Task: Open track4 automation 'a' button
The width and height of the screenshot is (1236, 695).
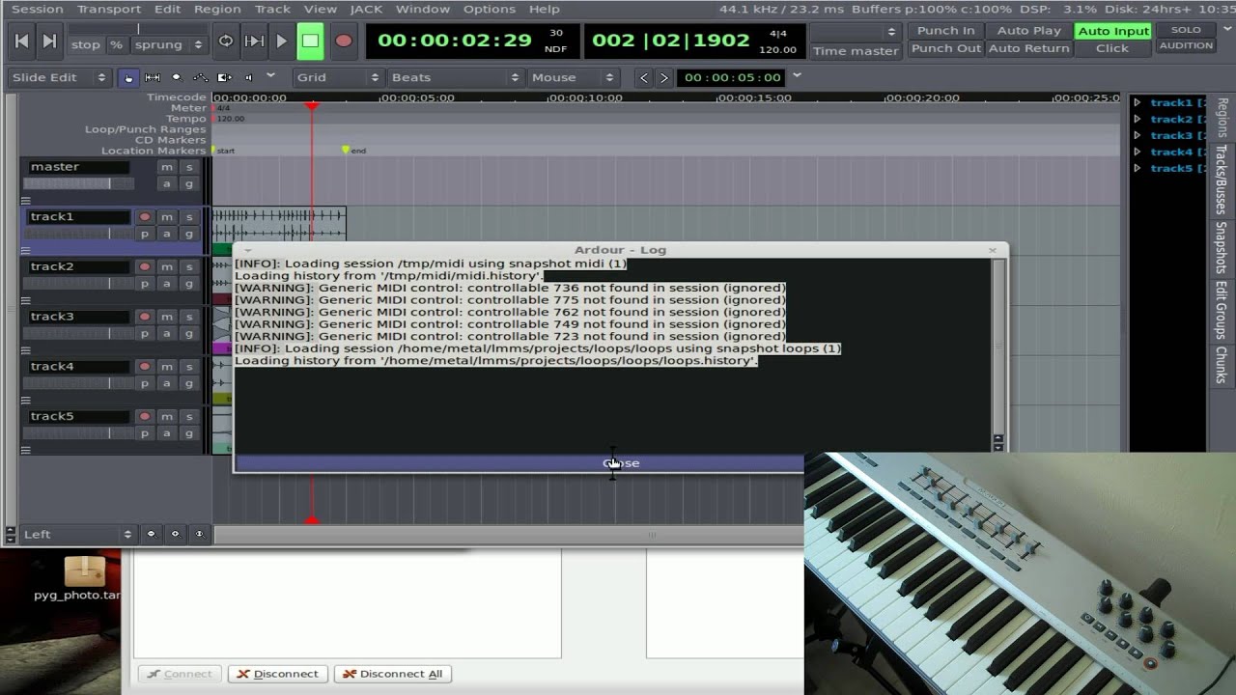Action: (x=167, y=383)
